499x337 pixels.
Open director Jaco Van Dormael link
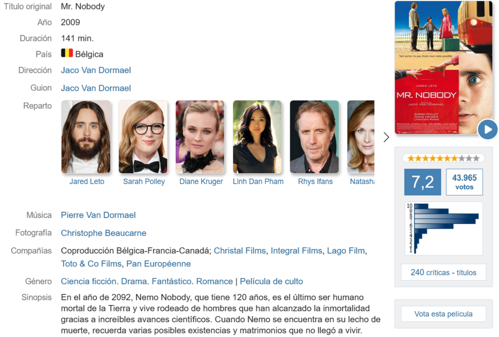(x=96, y=70)
